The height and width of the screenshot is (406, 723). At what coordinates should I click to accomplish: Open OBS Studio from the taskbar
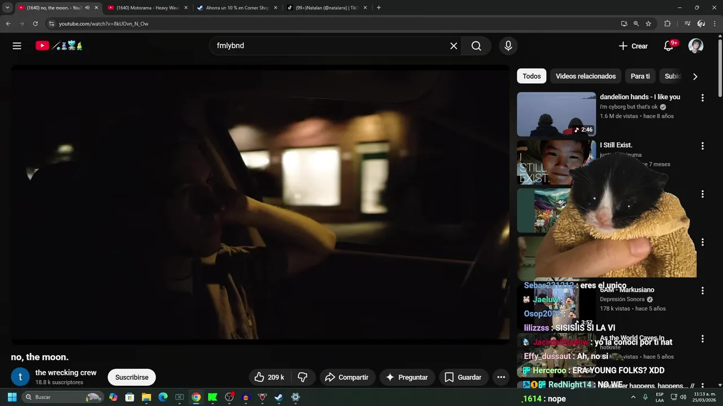[229, 397]
